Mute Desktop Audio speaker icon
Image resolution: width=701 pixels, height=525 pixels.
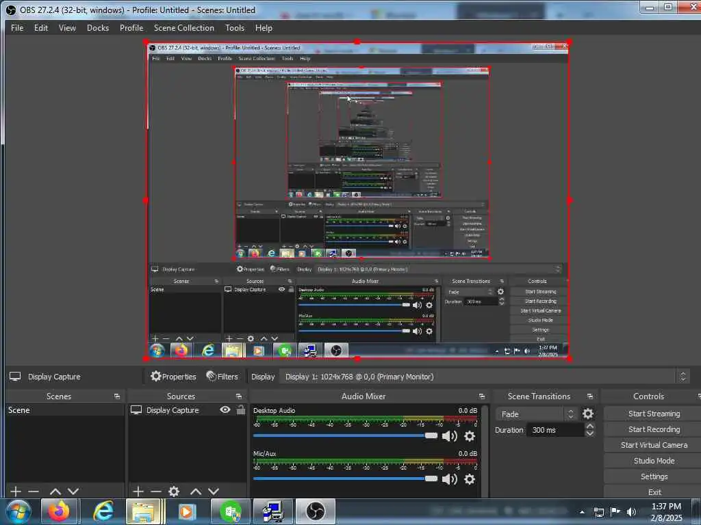coord(449,435)
